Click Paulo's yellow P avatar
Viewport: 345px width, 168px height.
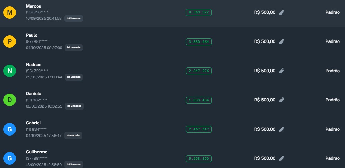(x=10, y=41)
